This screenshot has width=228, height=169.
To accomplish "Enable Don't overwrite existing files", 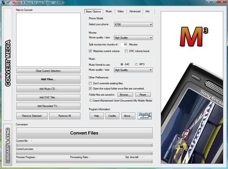I will click(90, 83).
